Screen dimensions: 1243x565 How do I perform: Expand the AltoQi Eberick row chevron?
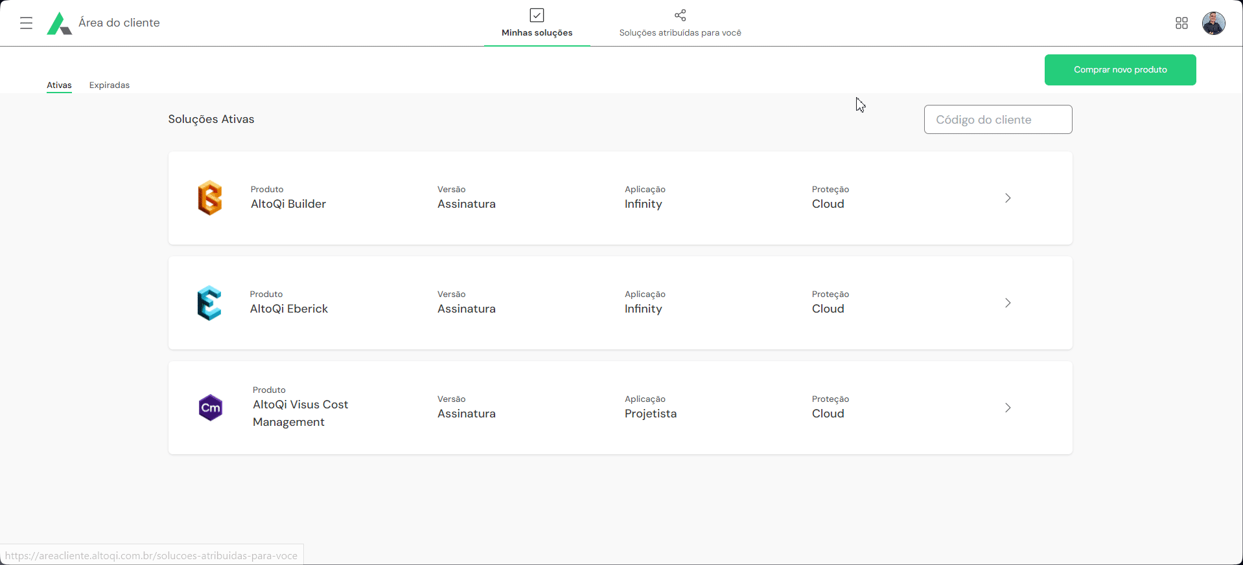[1008, 303]
